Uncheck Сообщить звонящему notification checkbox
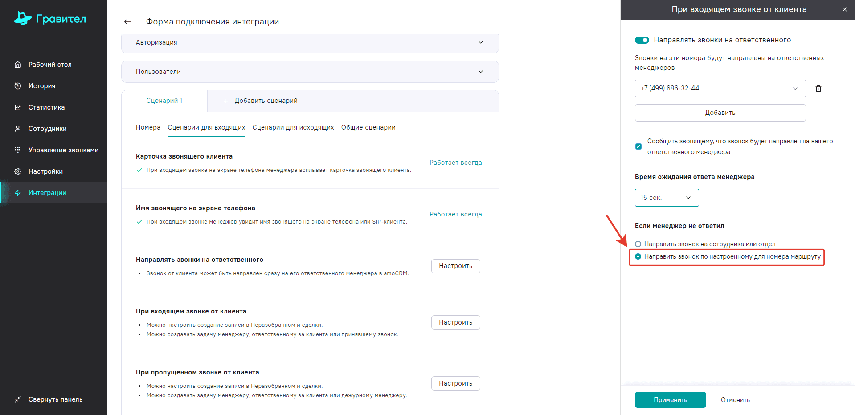 click(x=638, y=146)
